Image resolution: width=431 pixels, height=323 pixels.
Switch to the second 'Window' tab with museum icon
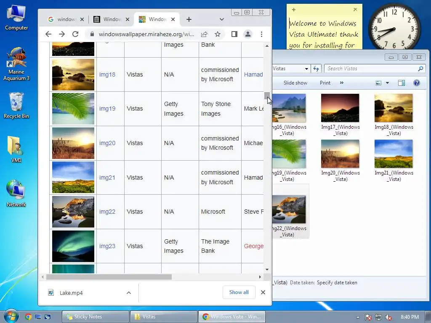pyautogui.click(x=111, y=19)
